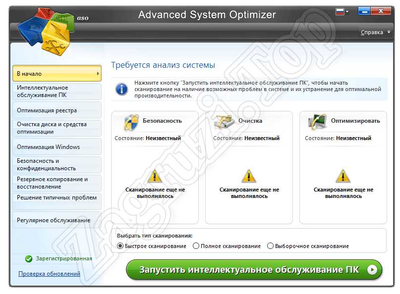Expand the Справка dropdown arrow
Image resolution: width=400 pixels, height=294 pixels.
tap(389, 32)
